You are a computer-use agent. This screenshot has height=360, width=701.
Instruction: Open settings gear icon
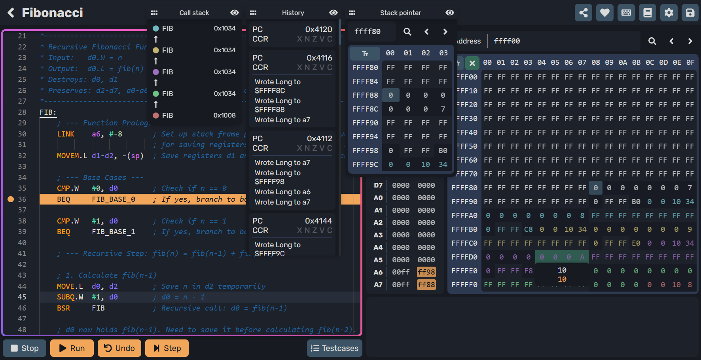tap(669, 13)
